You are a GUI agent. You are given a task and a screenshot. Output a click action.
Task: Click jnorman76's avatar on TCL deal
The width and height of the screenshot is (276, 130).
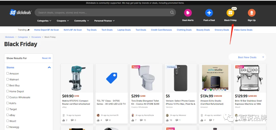pos(98,115)
